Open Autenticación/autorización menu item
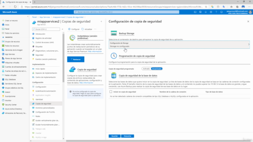 pyautogui.click(x=45, y=91)
